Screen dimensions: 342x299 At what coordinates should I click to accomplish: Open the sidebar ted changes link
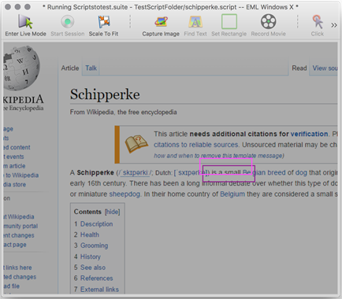click(x=20, y=277)
